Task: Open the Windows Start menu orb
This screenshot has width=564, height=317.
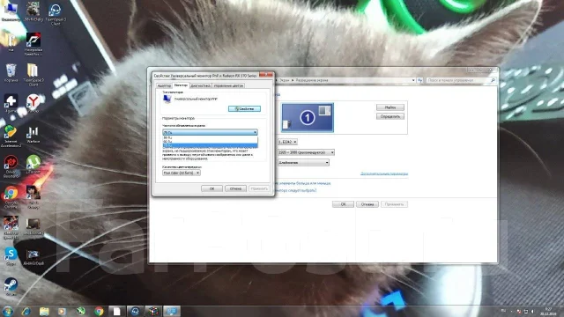Action: (7, 311)
